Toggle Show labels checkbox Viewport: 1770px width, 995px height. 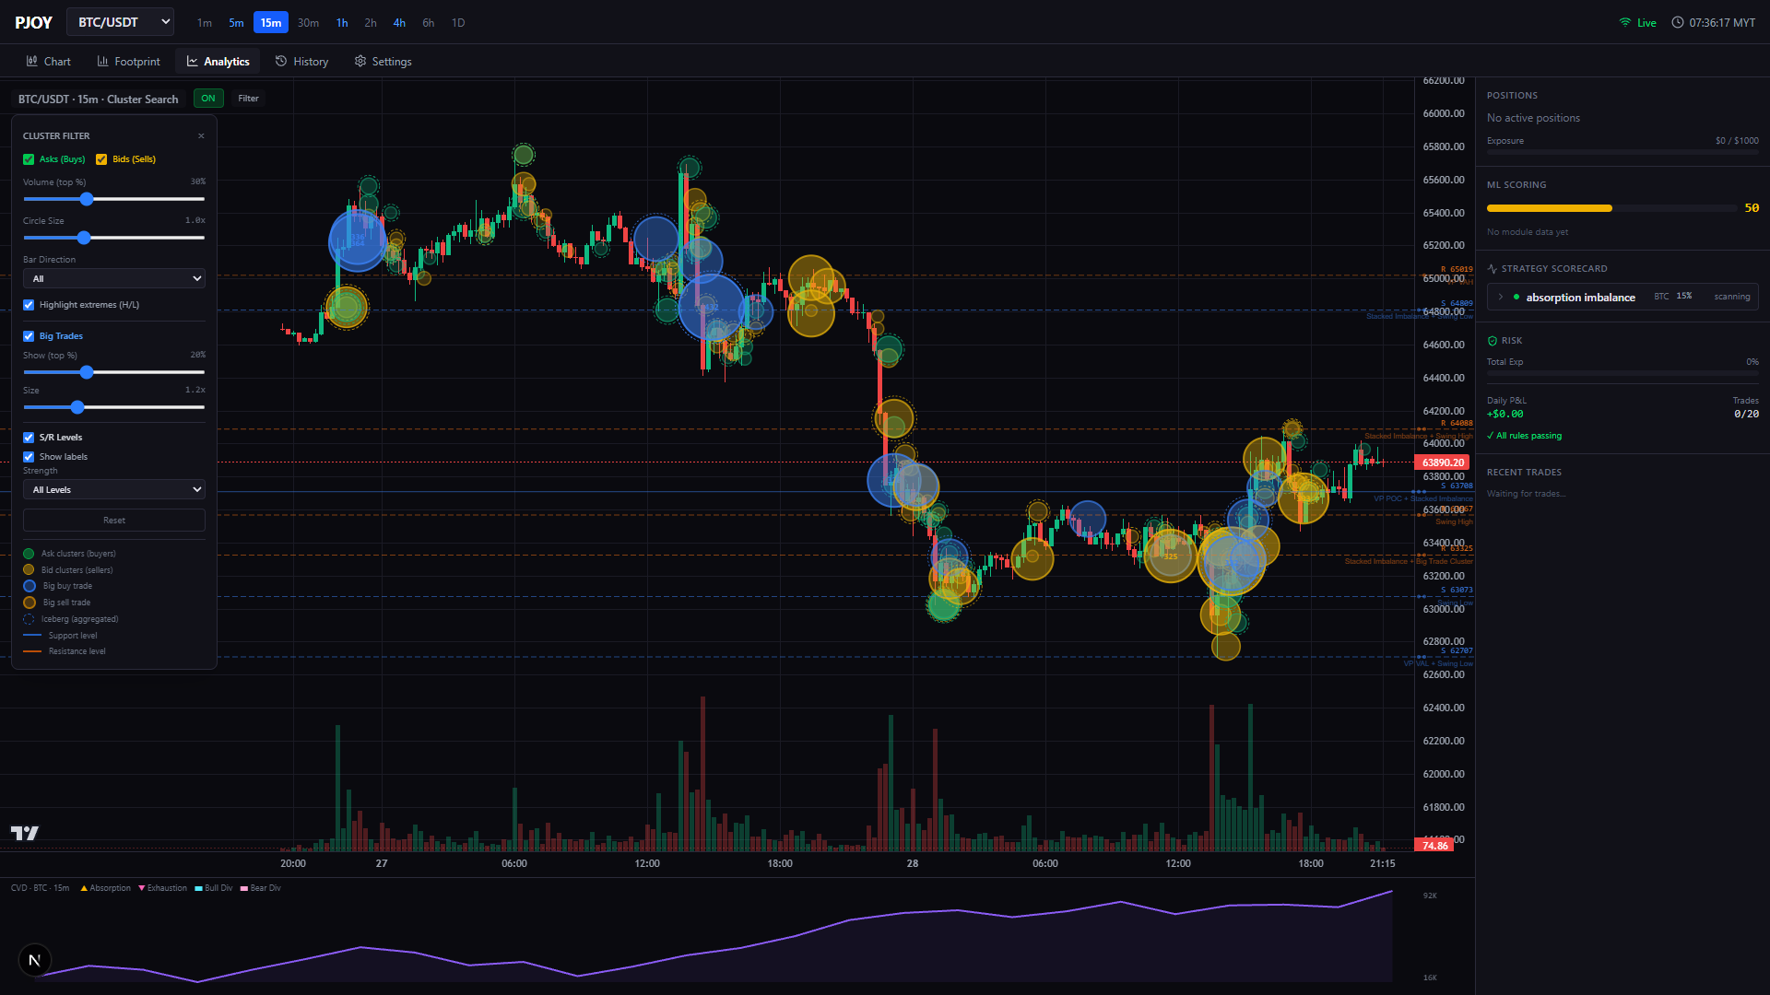(29, 457)
